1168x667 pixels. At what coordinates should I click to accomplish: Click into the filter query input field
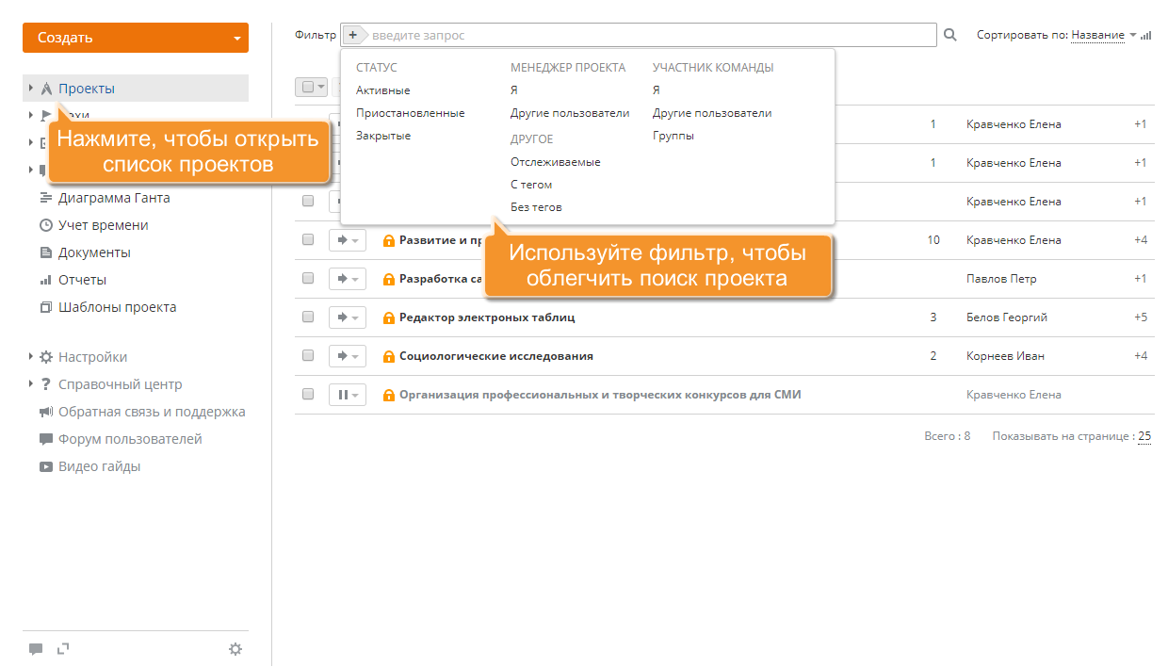pyautogui.click(x=650, y=35)
